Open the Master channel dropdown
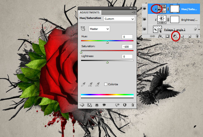203x137 pixels. 99,29
